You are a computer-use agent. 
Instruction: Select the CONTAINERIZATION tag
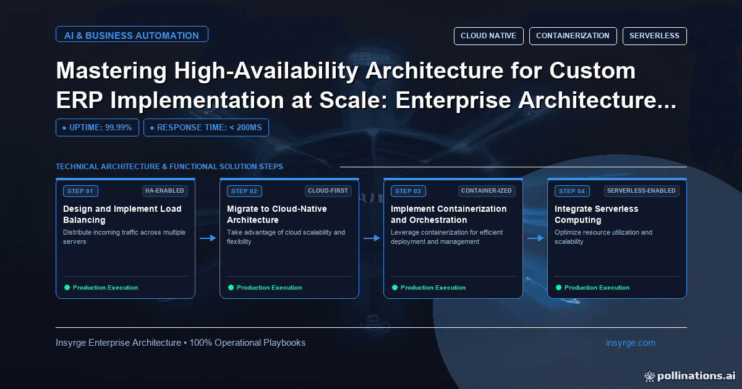pyautogui.click(x=573, y=36)
